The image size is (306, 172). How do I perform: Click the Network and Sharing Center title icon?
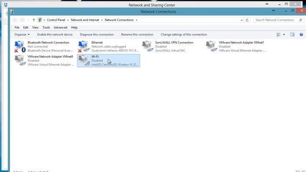pos(6,5)
